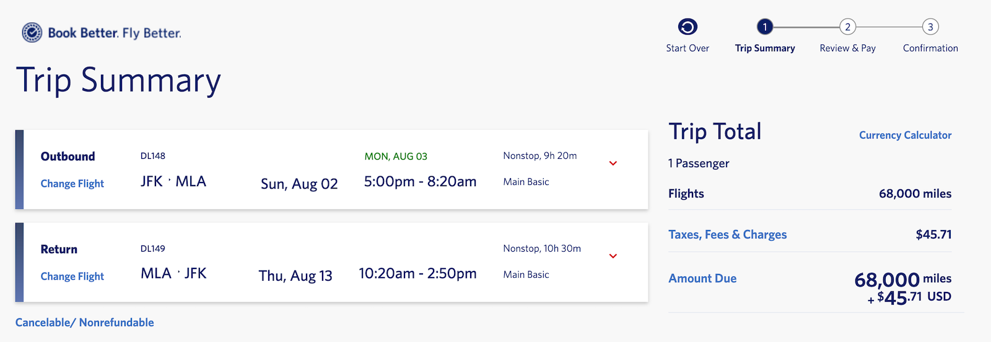Go to the Review & Pay step

click(848, 48)
